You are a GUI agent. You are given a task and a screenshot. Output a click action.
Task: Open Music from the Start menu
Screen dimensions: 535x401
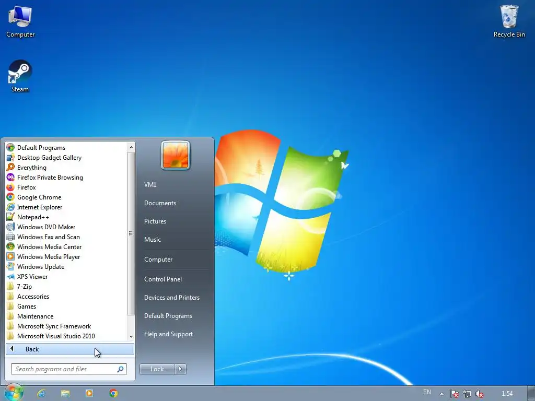point(153,239)
